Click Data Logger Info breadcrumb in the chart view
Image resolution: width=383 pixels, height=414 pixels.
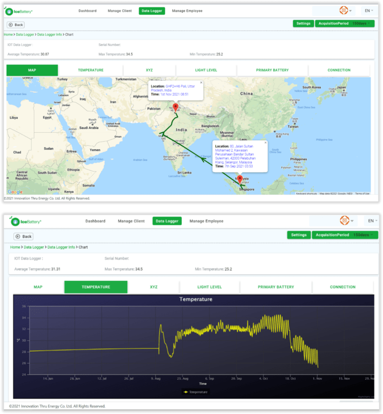pos(61,247)
